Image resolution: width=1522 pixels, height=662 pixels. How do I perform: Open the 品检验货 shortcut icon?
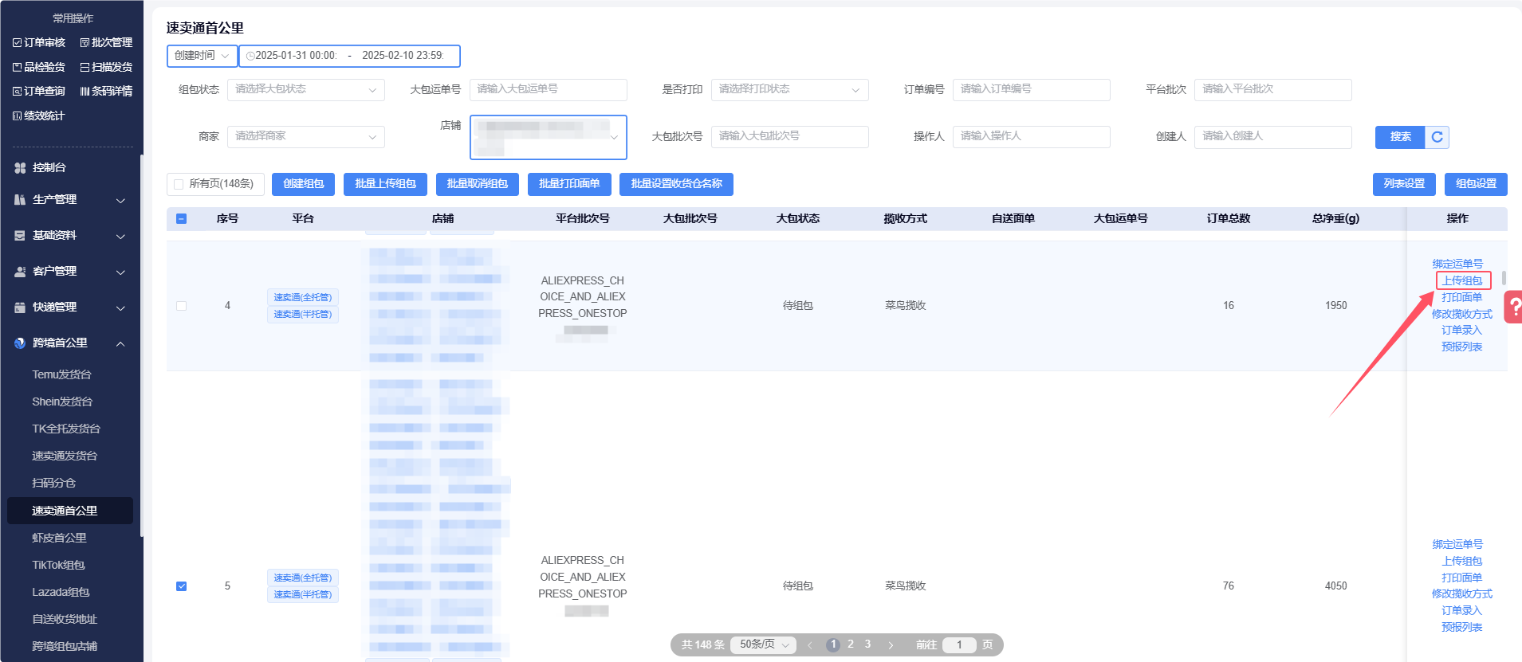pos(18,68)
